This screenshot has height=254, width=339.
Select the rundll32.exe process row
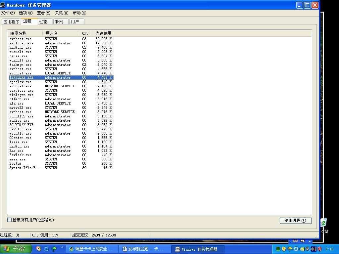pos(61,116)
